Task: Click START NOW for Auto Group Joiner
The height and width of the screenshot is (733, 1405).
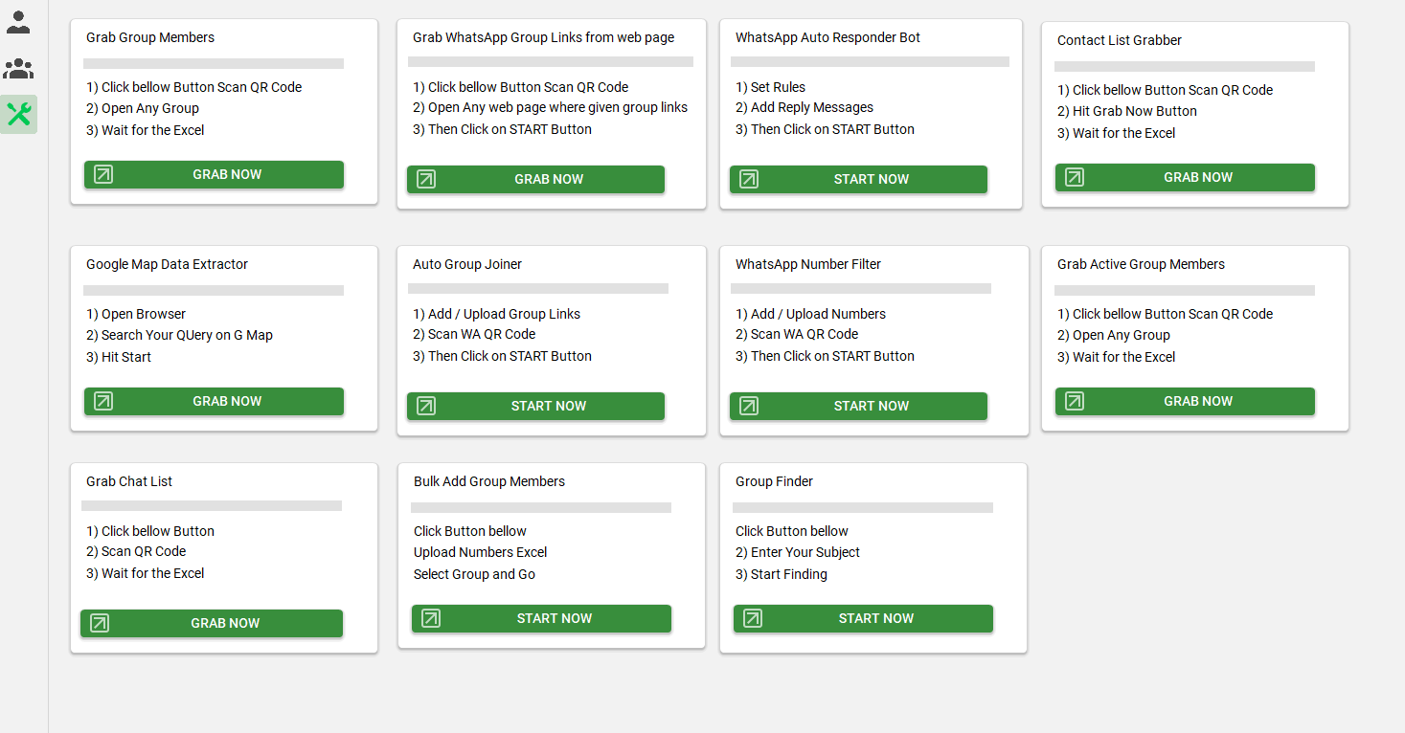Action: [535, 406]
